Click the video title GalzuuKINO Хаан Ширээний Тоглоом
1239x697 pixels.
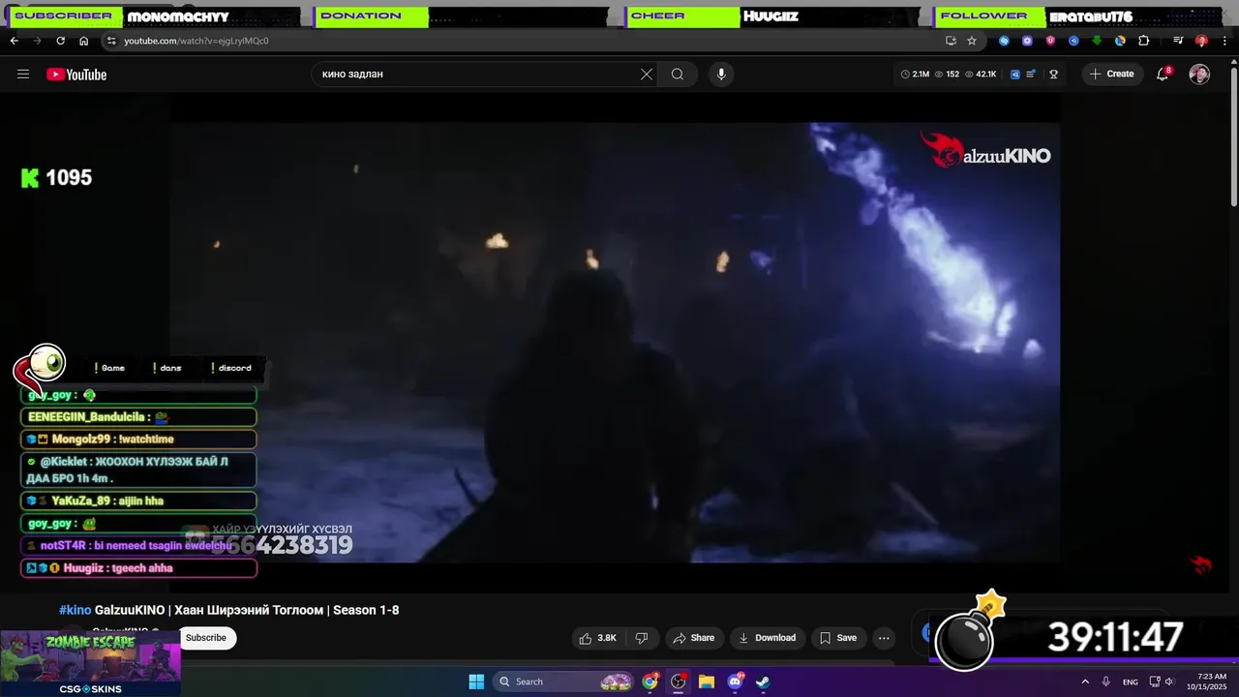point(247,610)
